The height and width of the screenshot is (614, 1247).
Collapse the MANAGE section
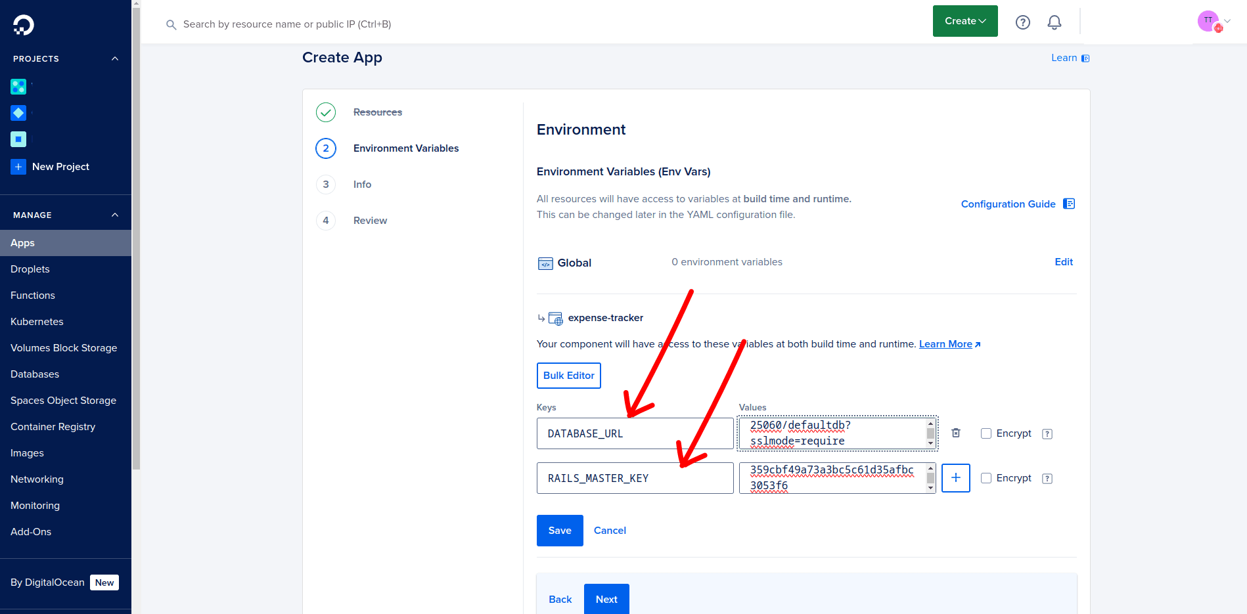(x=115, y=213)
